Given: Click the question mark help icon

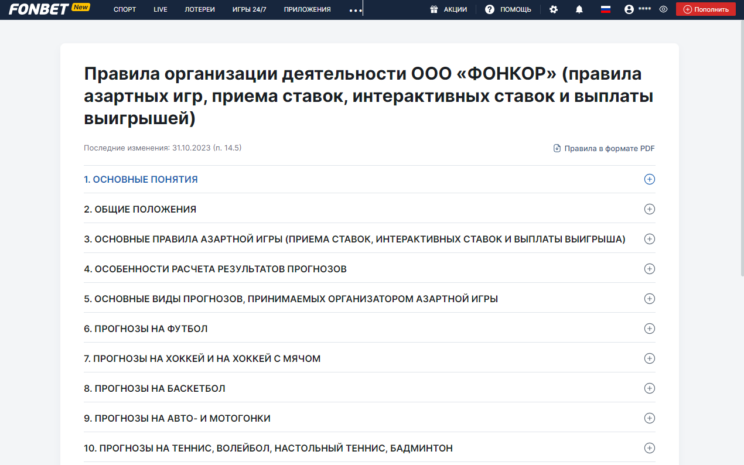Looking at the screenshot, I should [490, 9].
